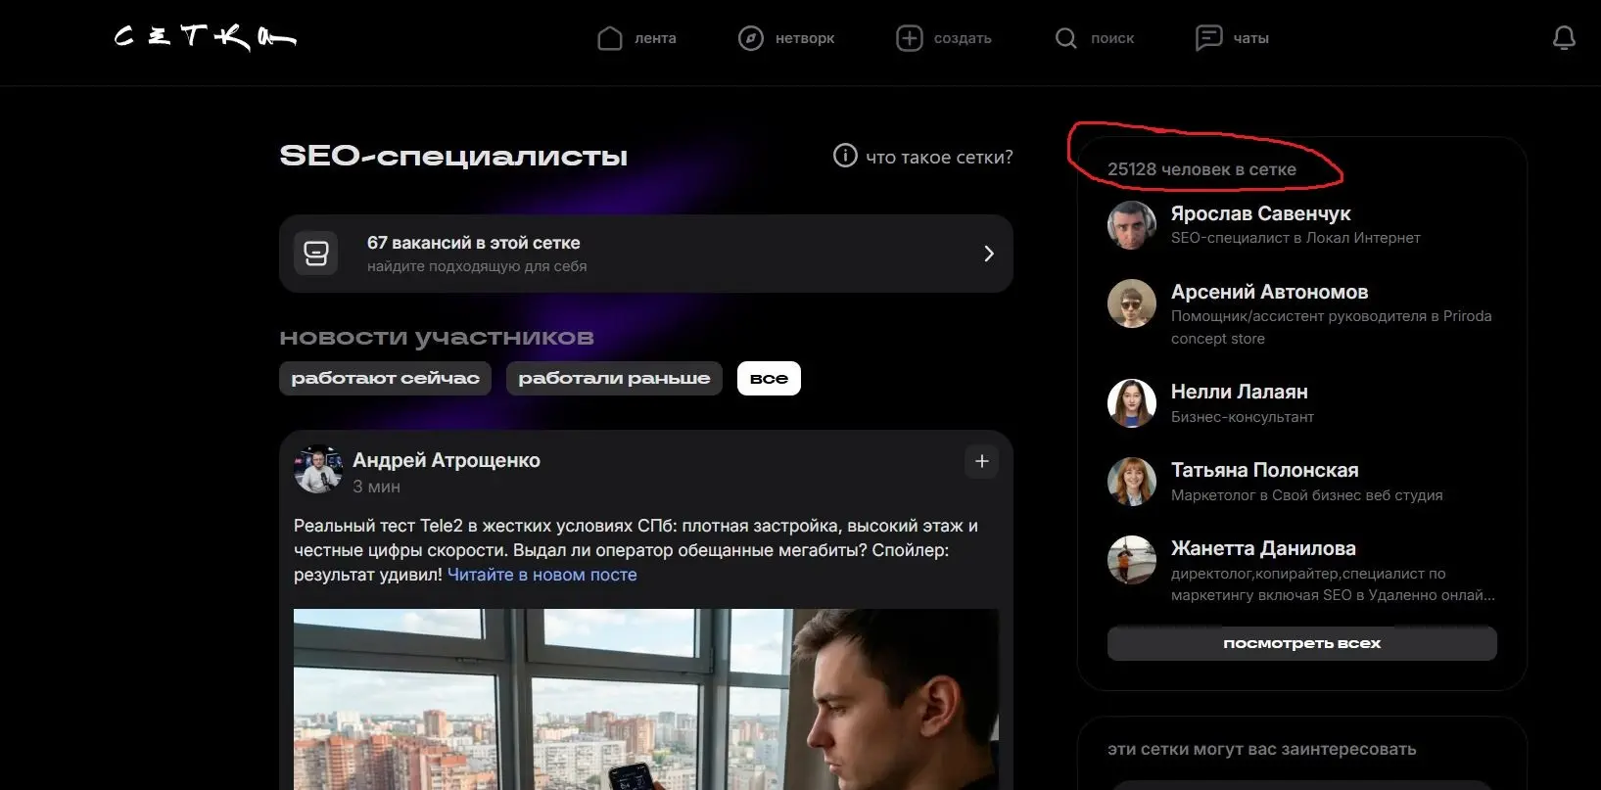The image size is (1601, 790).
Task: Go to the поиск menu label
Action: click(x=1112, y=38)
